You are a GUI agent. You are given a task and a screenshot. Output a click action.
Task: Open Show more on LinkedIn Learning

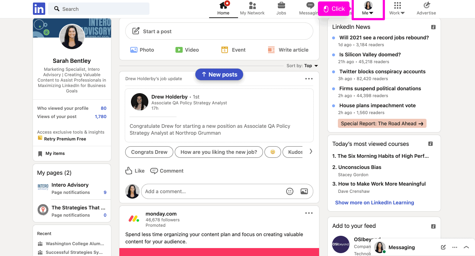tap(374, 203)
